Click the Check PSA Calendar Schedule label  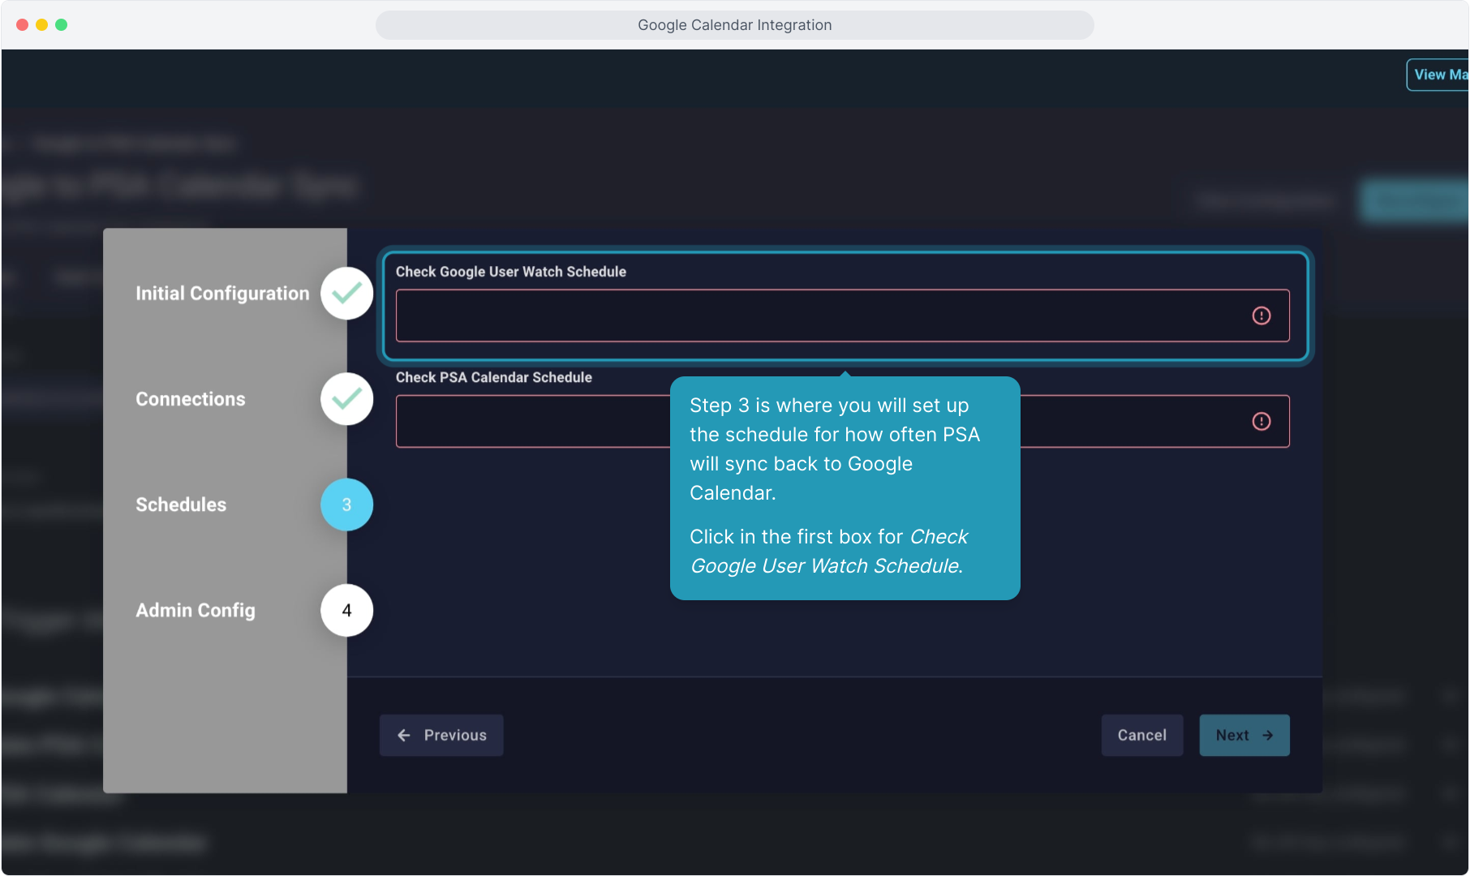(494, 377)
